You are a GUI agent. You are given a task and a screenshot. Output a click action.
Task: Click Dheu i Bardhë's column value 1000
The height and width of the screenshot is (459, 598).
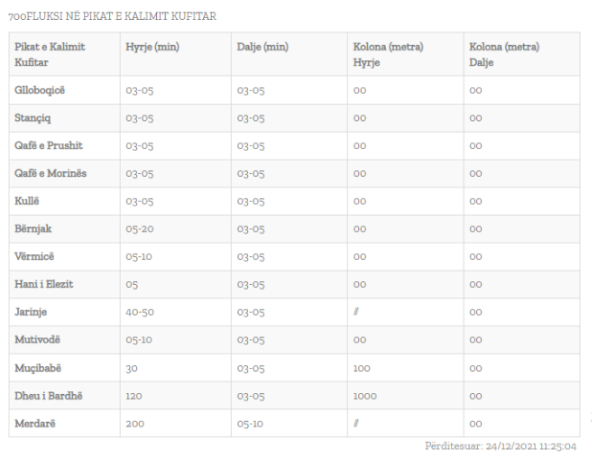coord(365,396)
